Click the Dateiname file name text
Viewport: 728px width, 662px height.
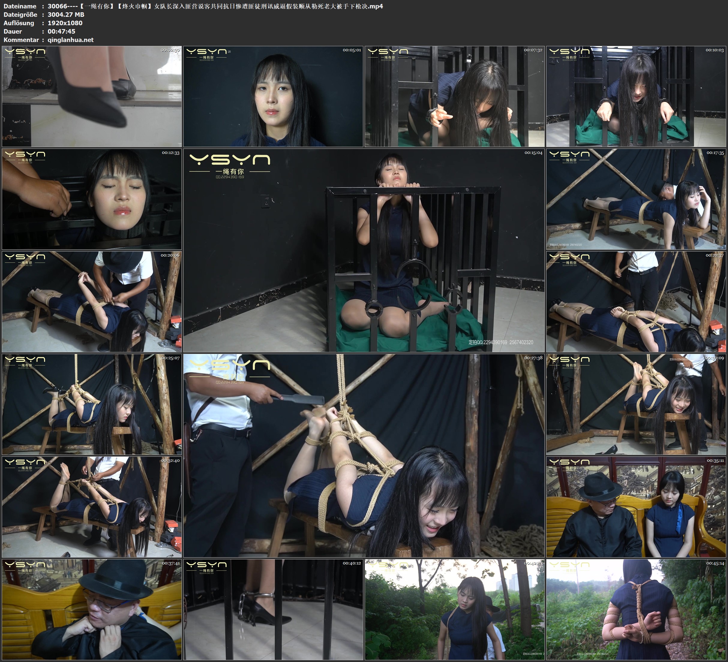(215, 6)
